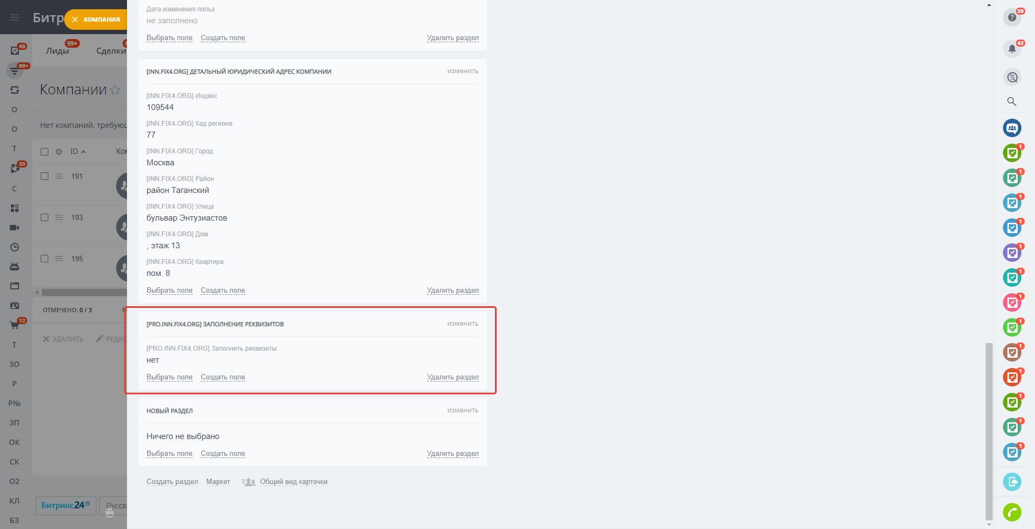Click the green phone call icon
The width and height of the screenshot is (1035, 529).
tap(1012, 512)
